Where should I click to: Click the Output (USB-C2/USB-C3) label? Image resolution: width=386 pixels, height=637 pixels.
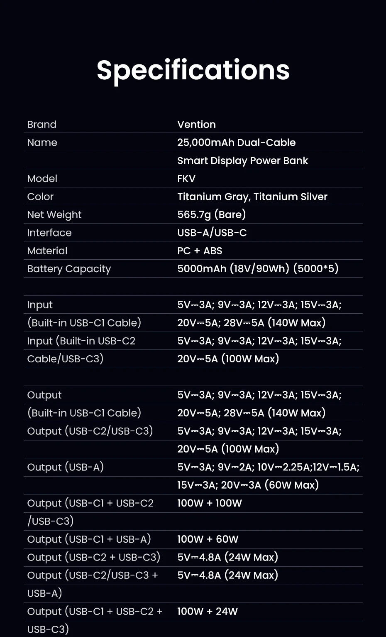pos(90,431)
